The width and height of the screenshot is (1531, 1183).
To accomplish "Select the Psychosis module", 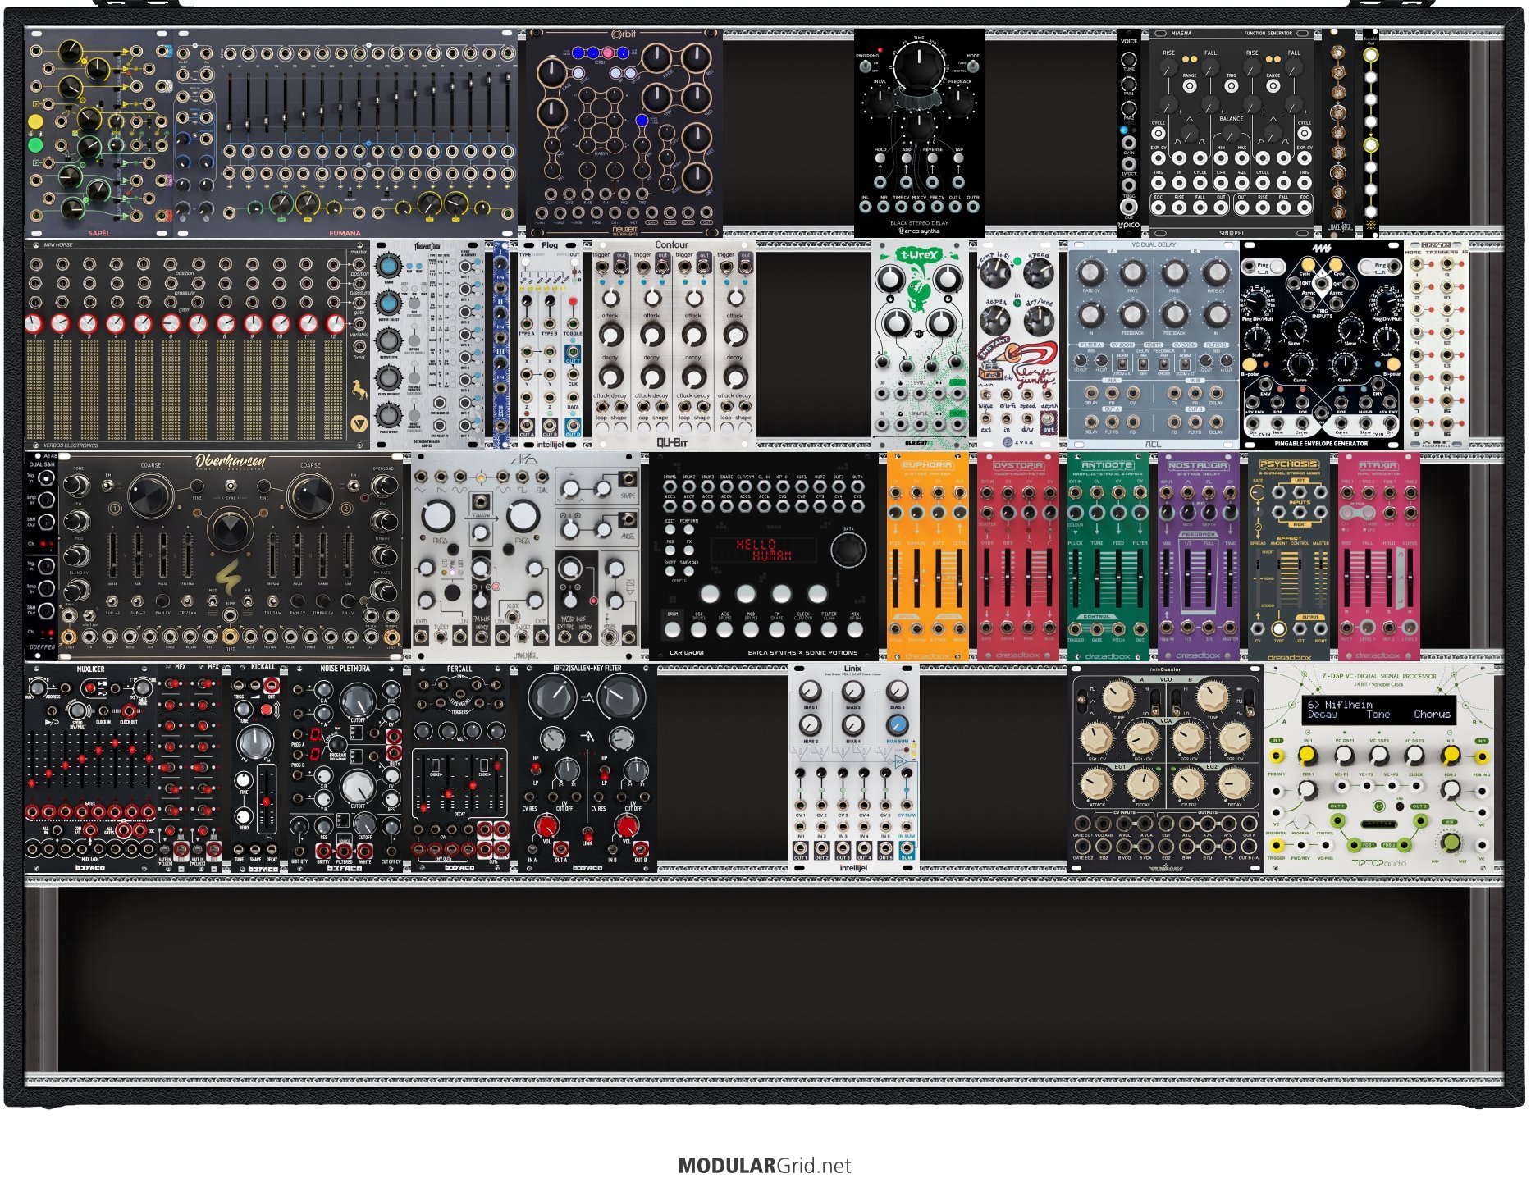I will tap(1289, 557).
